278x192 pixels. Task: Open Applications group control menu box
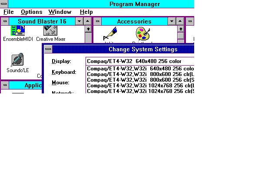coord(5,85)
